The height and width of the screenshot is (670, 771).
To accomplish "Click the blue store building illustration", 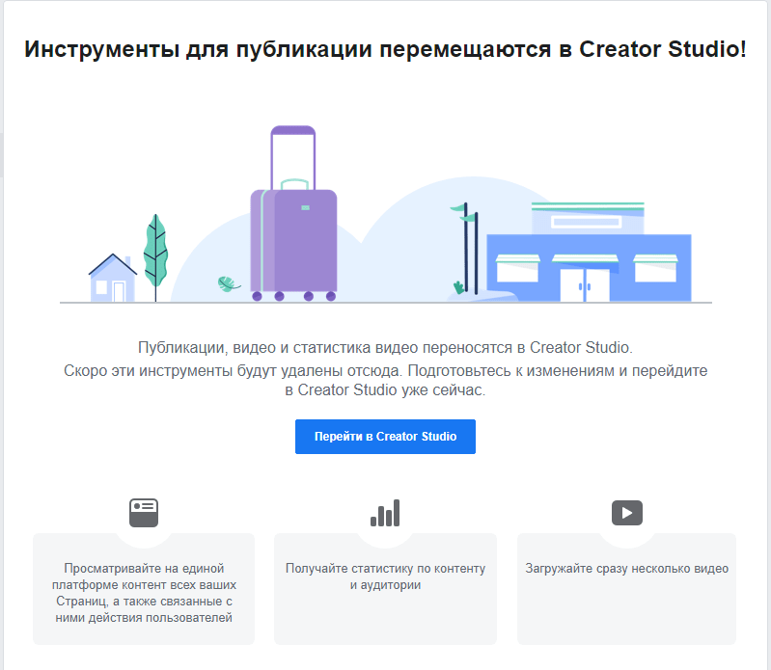I will click(589, 252).
